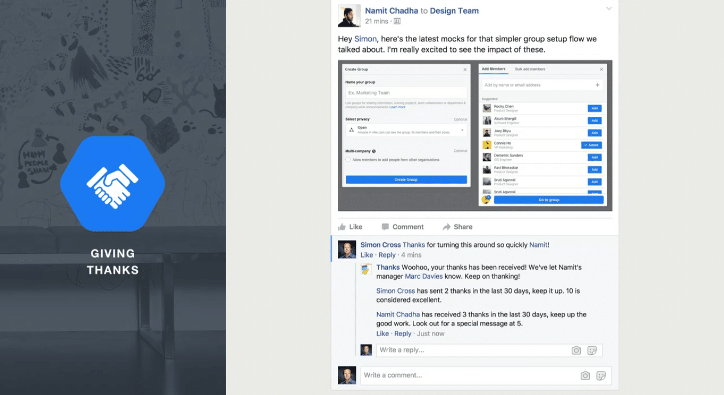Open the post options chevron menu
The image size is (724, 395).
click(609, 8)
